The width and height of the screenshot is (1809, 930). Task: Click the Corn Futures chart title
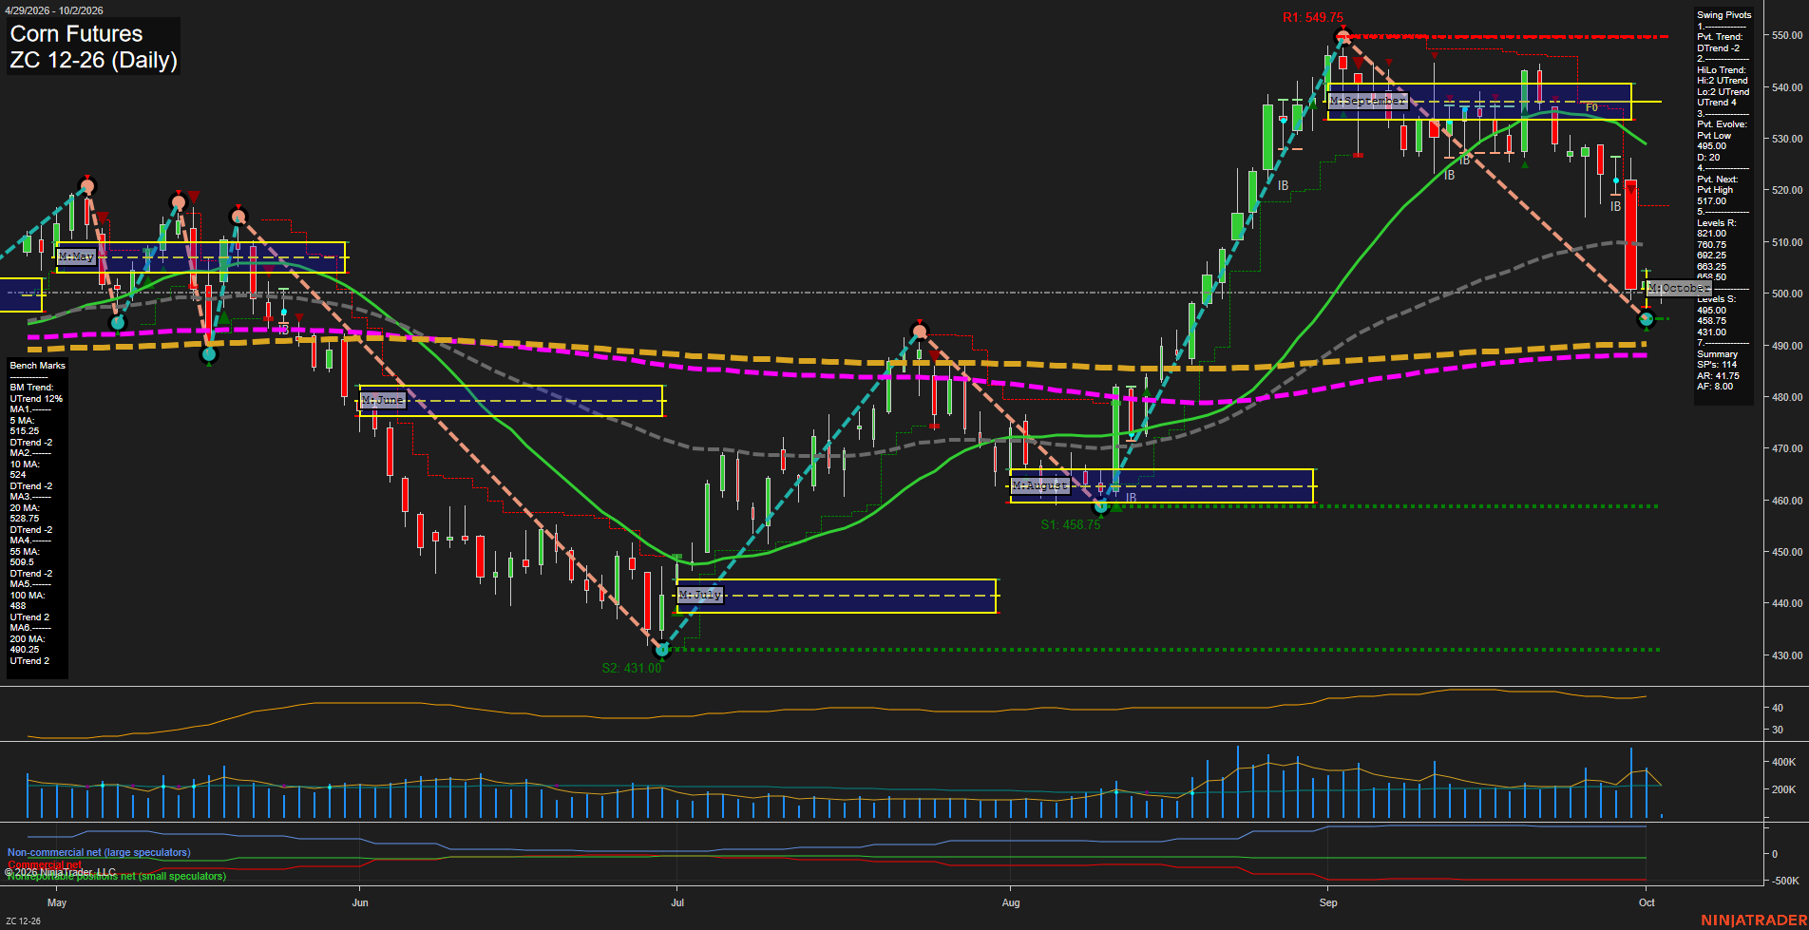(x=76, y=34)
